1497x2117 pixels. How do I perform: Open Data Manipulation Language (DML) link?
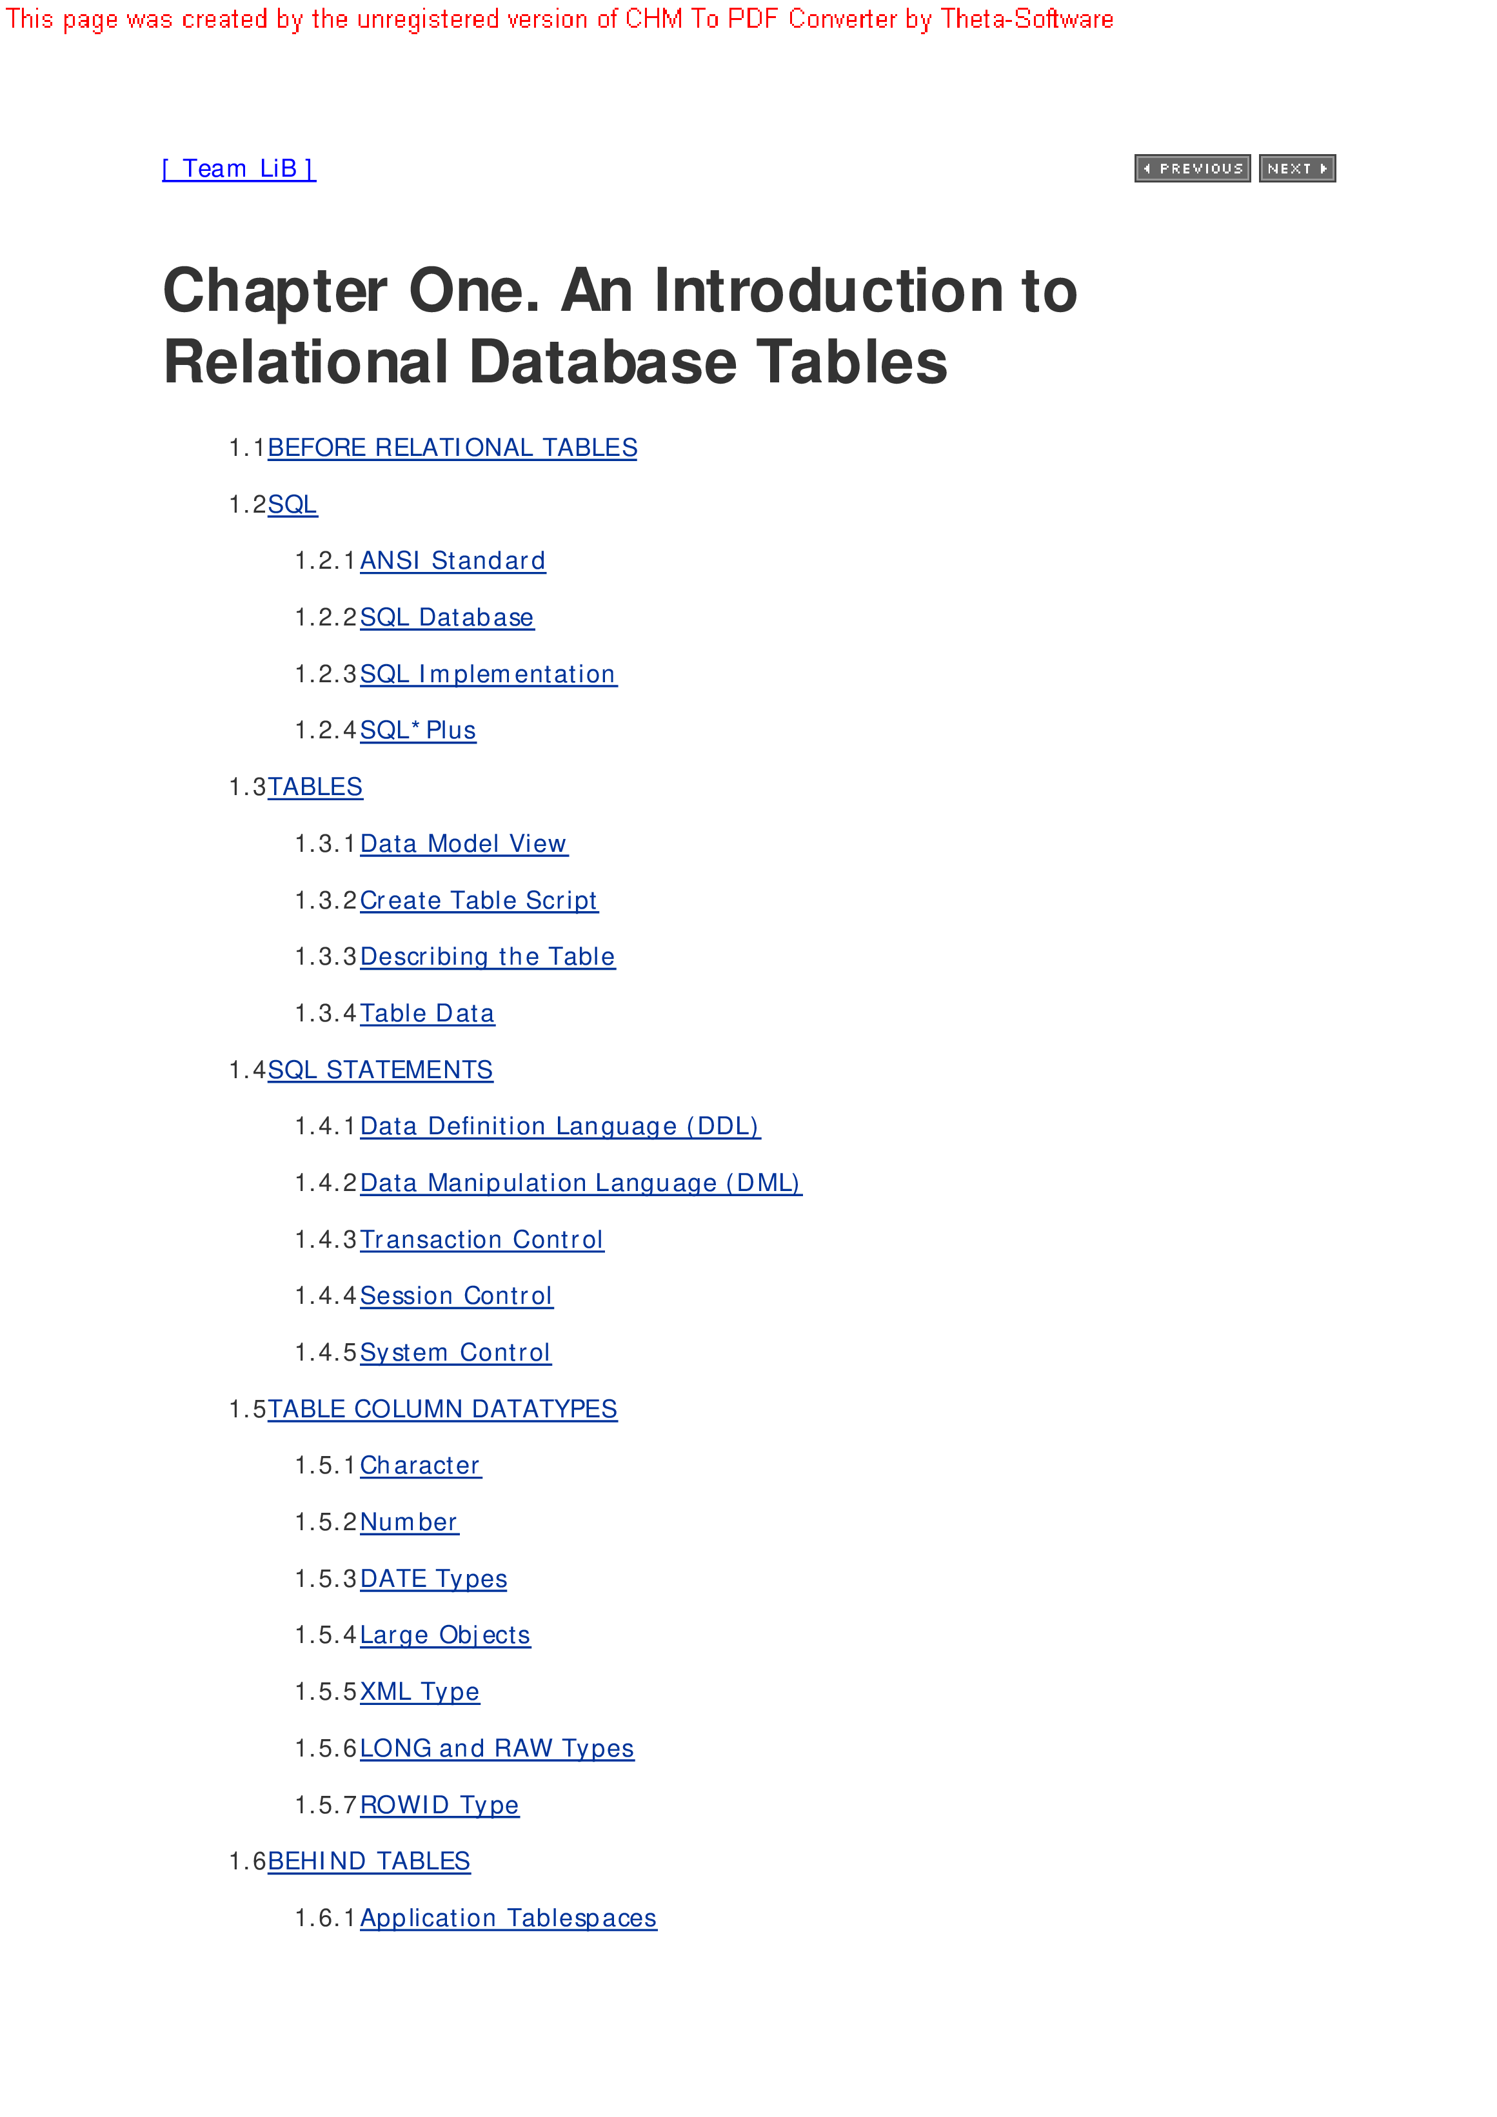point(580,1183)
